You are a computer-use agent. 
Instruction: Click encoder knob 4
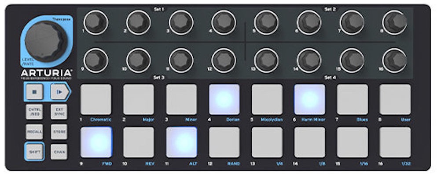tap(224, 22)
